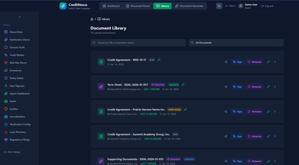Open FDC3 Mock in sidebar
This screenshot has width=299, height=165.
click(12, 152)
